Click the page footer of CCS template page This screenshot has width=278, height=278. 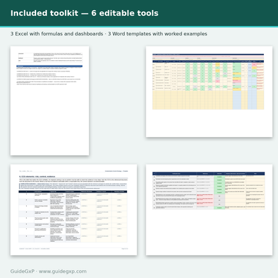pyautogui.click(x=74, y=249)
